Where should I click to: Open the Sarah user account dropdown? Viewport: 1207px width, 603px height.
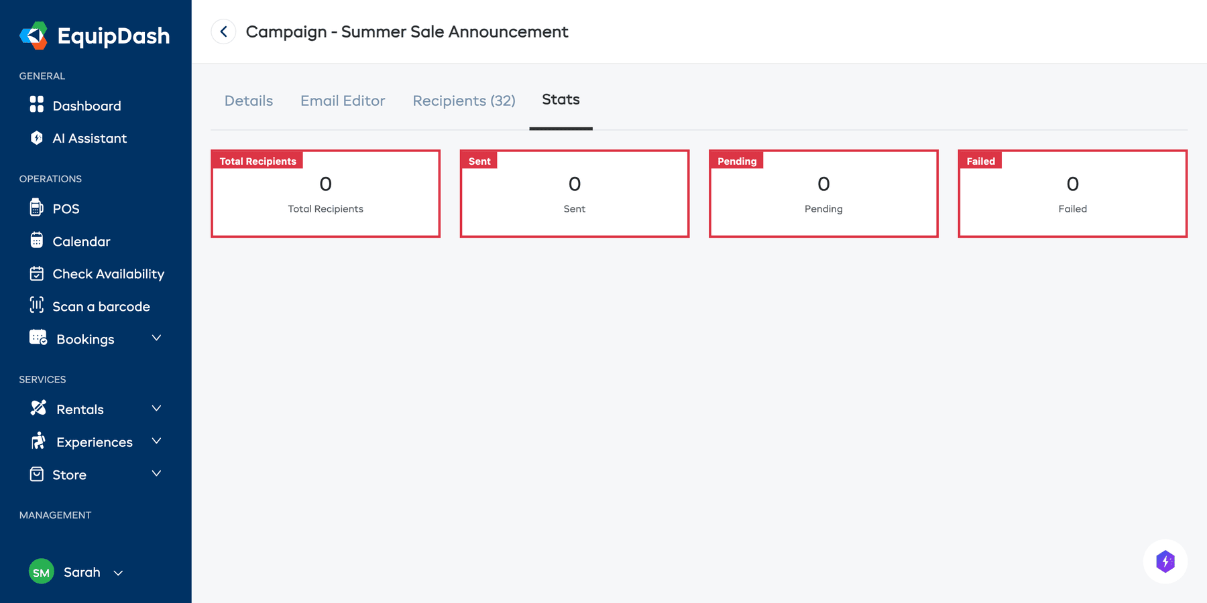[118, 573]
